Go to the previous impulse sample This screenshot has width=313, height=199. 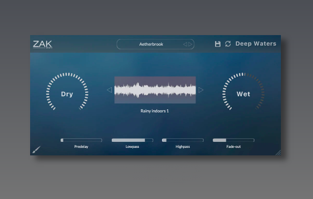click(109, 90)
